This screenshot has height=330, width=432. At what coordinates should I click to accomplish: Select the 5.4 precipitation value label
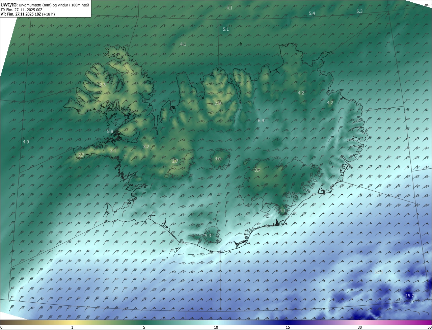[x=312, y=13]
